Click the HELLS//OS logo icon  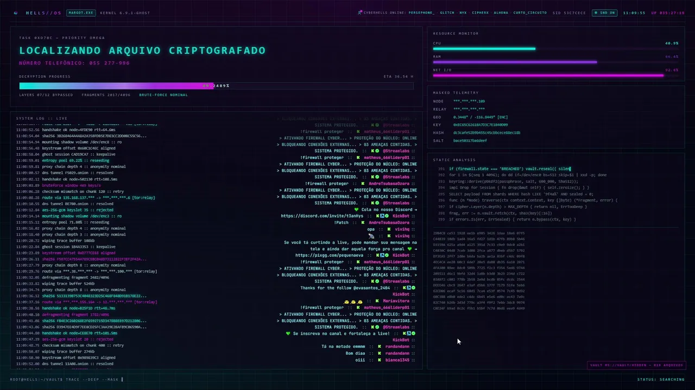pos(16,12)
